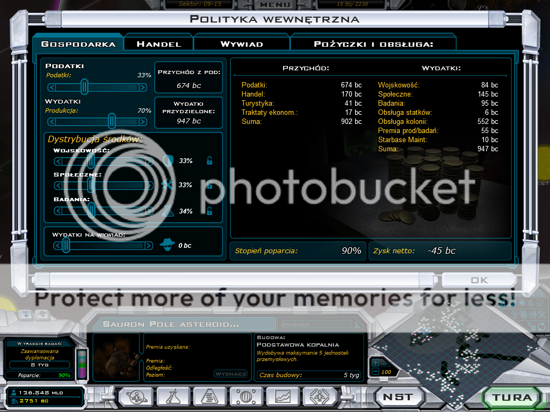Click the date 15 Sty 2230
The height and width of the screenshot is (412, 550).
[352, 4]
